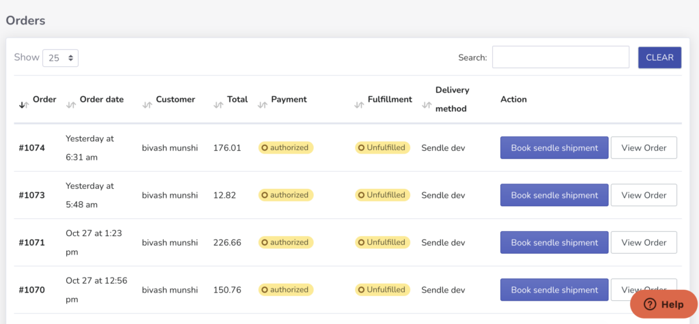Viewport: 699px width, 324px height.
Task: Sort by Total using its arrow icon
Action: 218,105
